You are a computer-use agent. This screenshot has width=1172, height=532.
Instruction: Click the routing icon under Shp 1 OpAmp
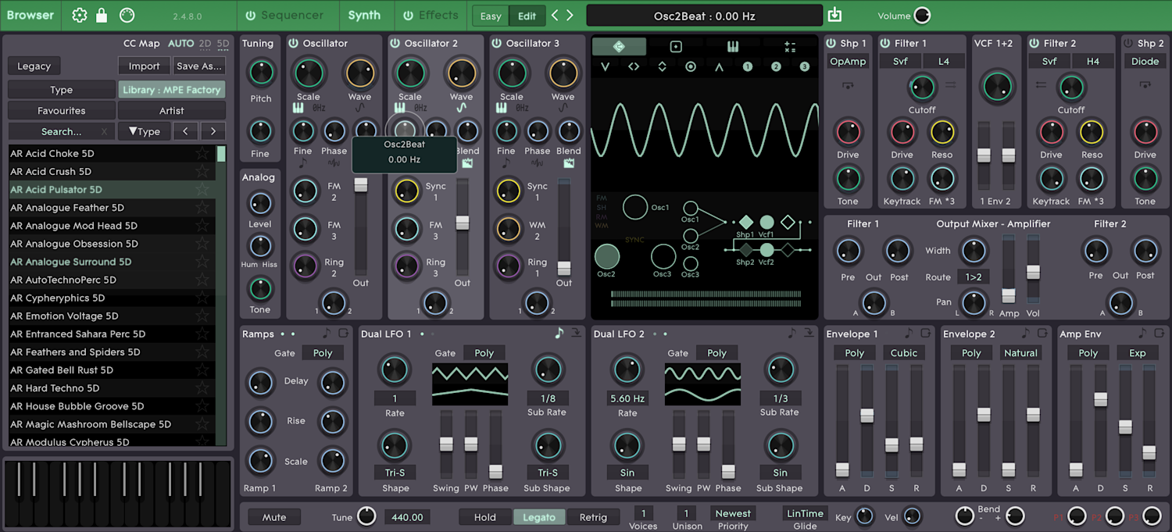click(848, 84)
